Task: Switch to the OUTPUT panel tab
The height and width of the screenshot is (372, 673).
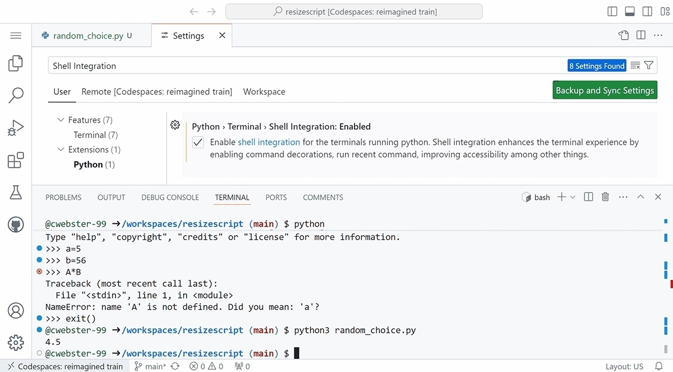Action: click(111, 198)
